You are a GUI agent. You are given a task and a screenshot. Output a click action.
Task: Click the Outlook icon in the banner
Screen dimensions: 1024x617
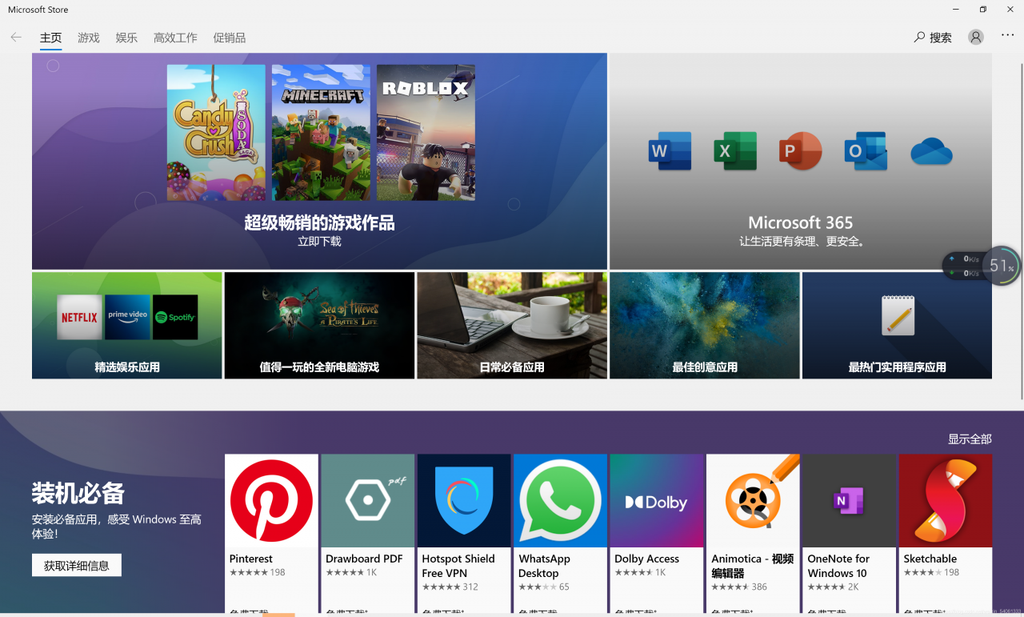click(x=866, y=150)
